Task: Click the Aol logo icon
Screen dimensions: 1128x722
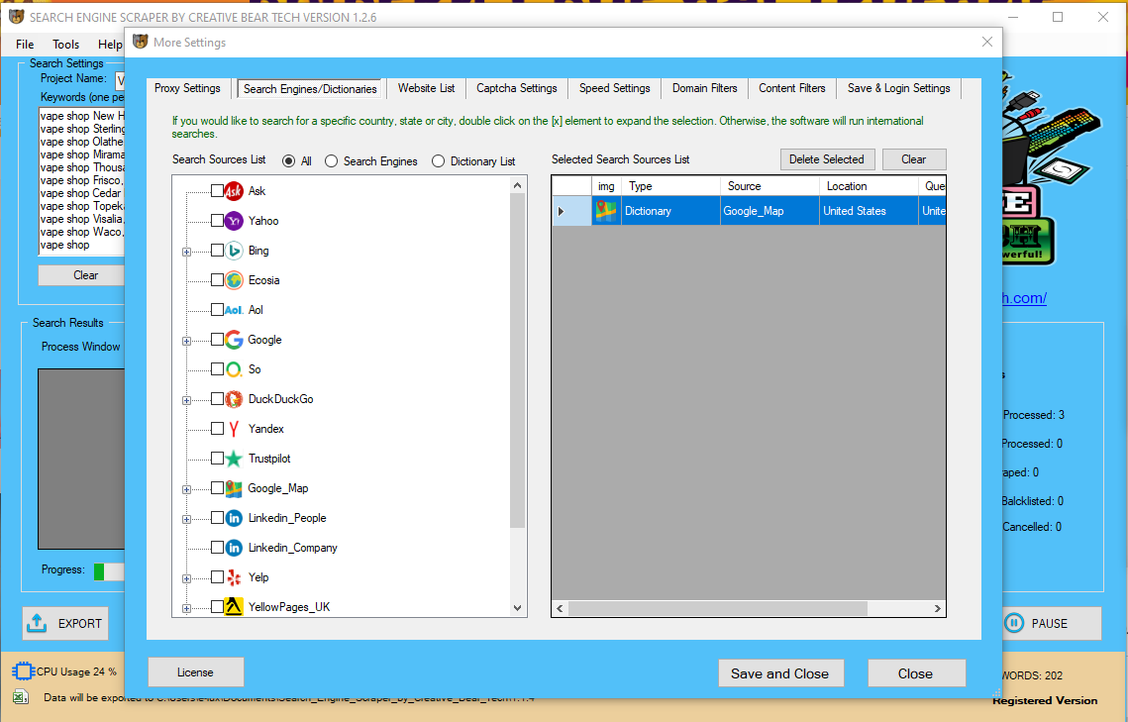Action: click(234, 310)
